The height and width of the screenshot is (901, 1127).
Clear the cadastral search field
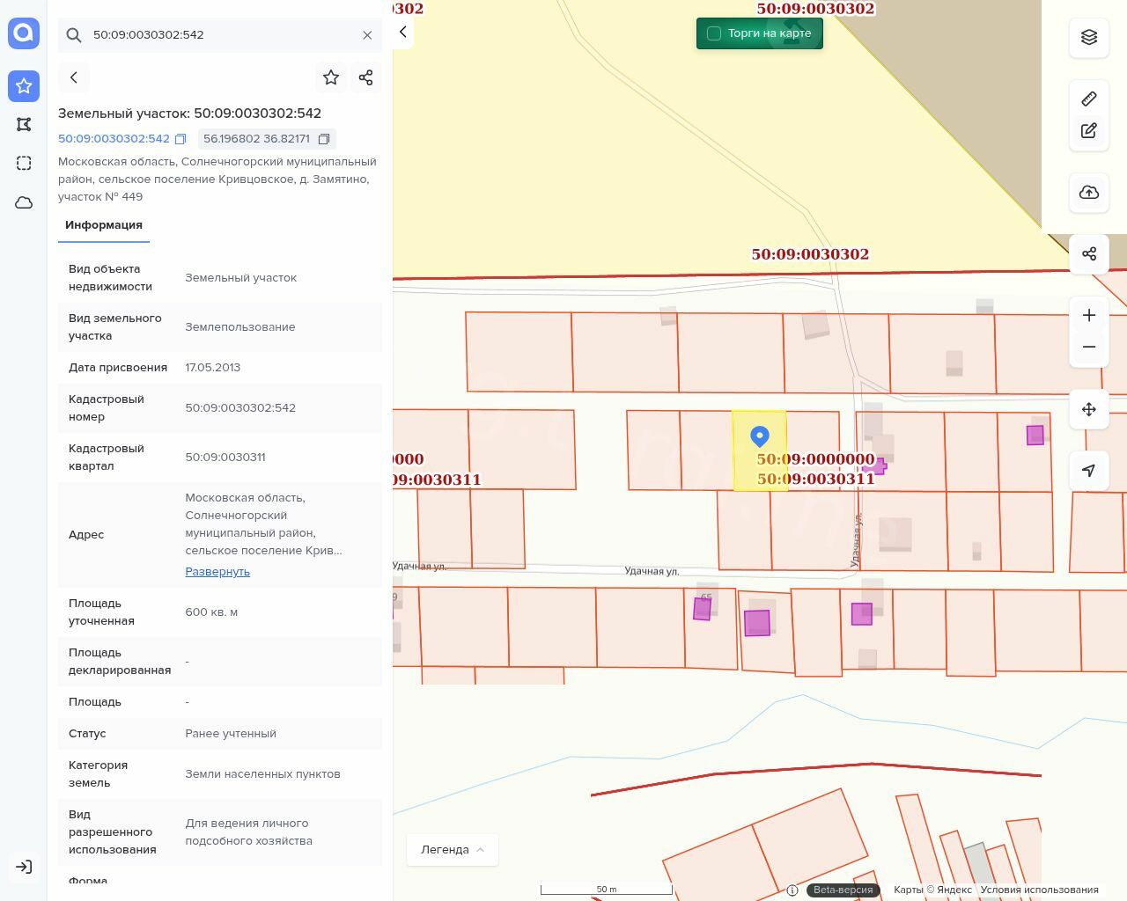click(367, 35)
